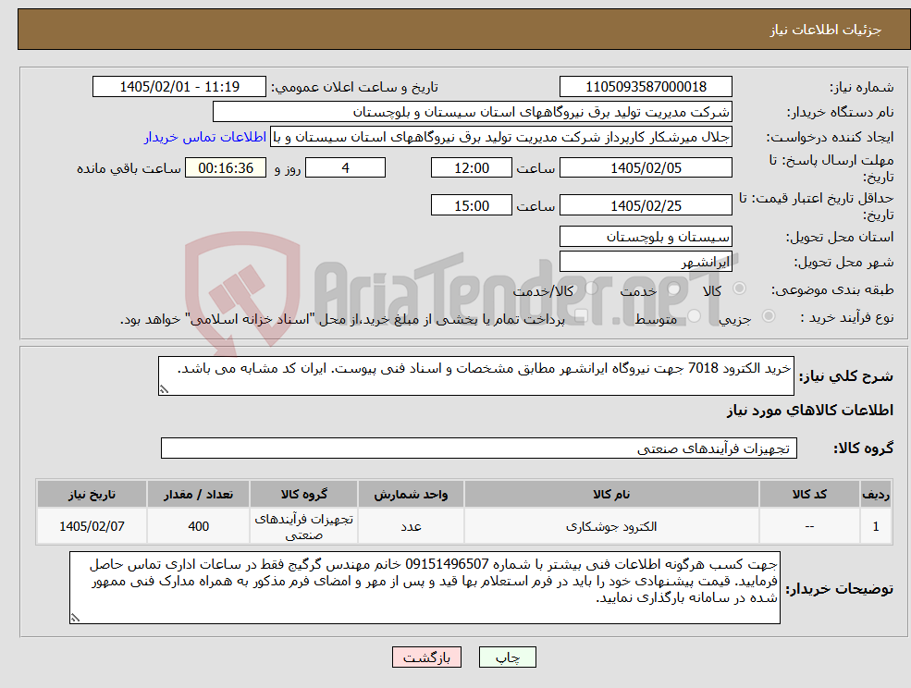The image size is (911, 688).
Task: Click the resize handle of description textarea
Action: point(164,390)
